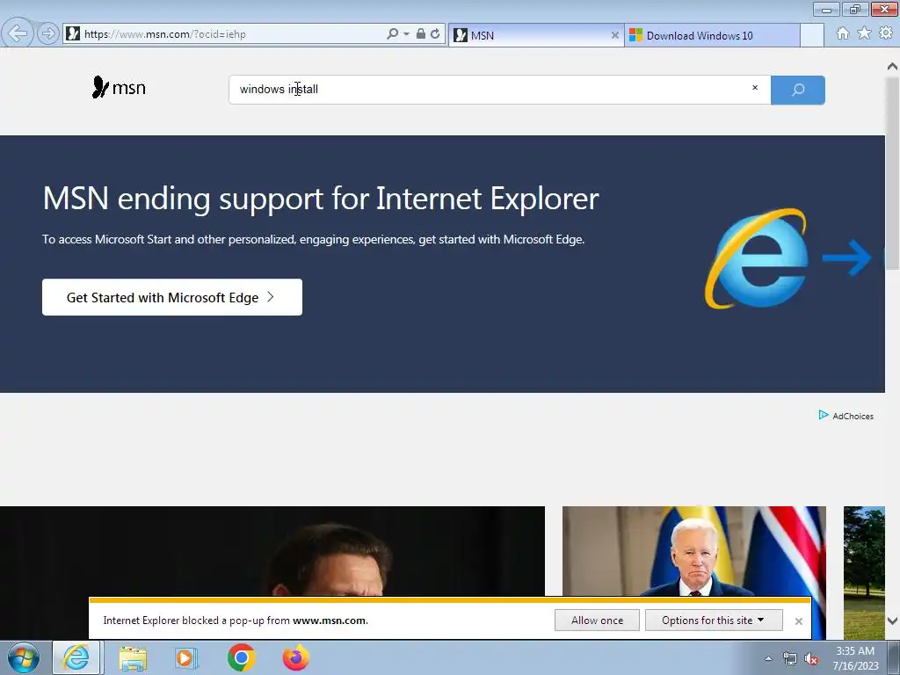Open the dark-haired man news thumbnail
The image size is (900, 675).
point(272,551)
